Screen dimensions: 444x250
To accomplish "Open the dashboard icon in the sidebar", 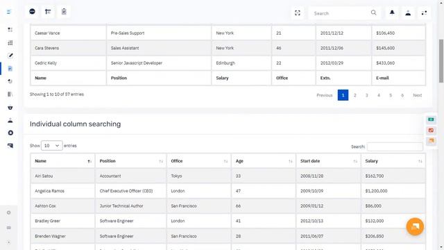I will (10, 30).
